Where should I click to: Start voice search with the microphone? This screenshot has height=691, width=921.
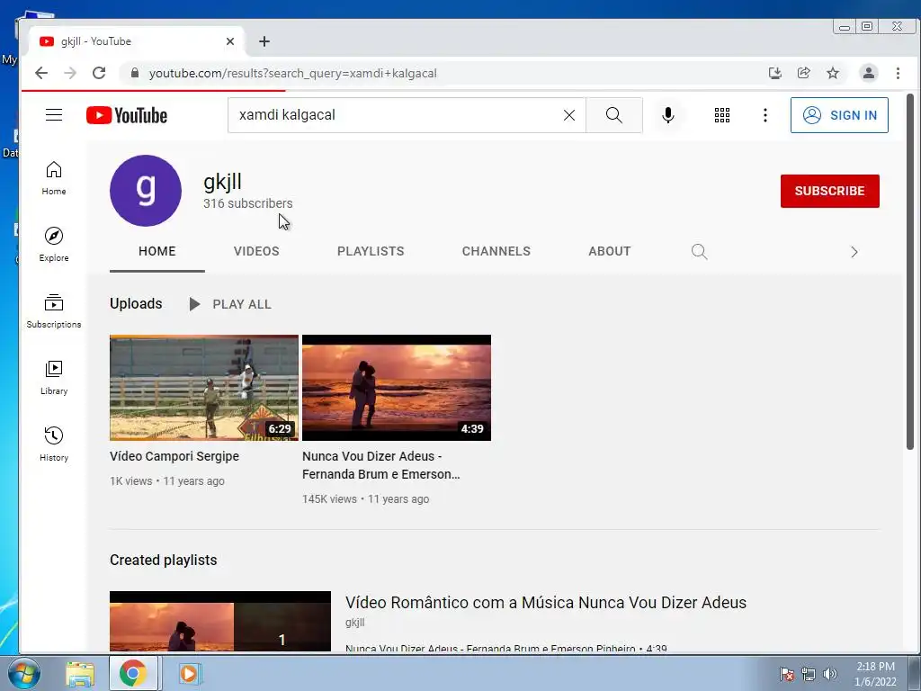click(x=668, y=115)
